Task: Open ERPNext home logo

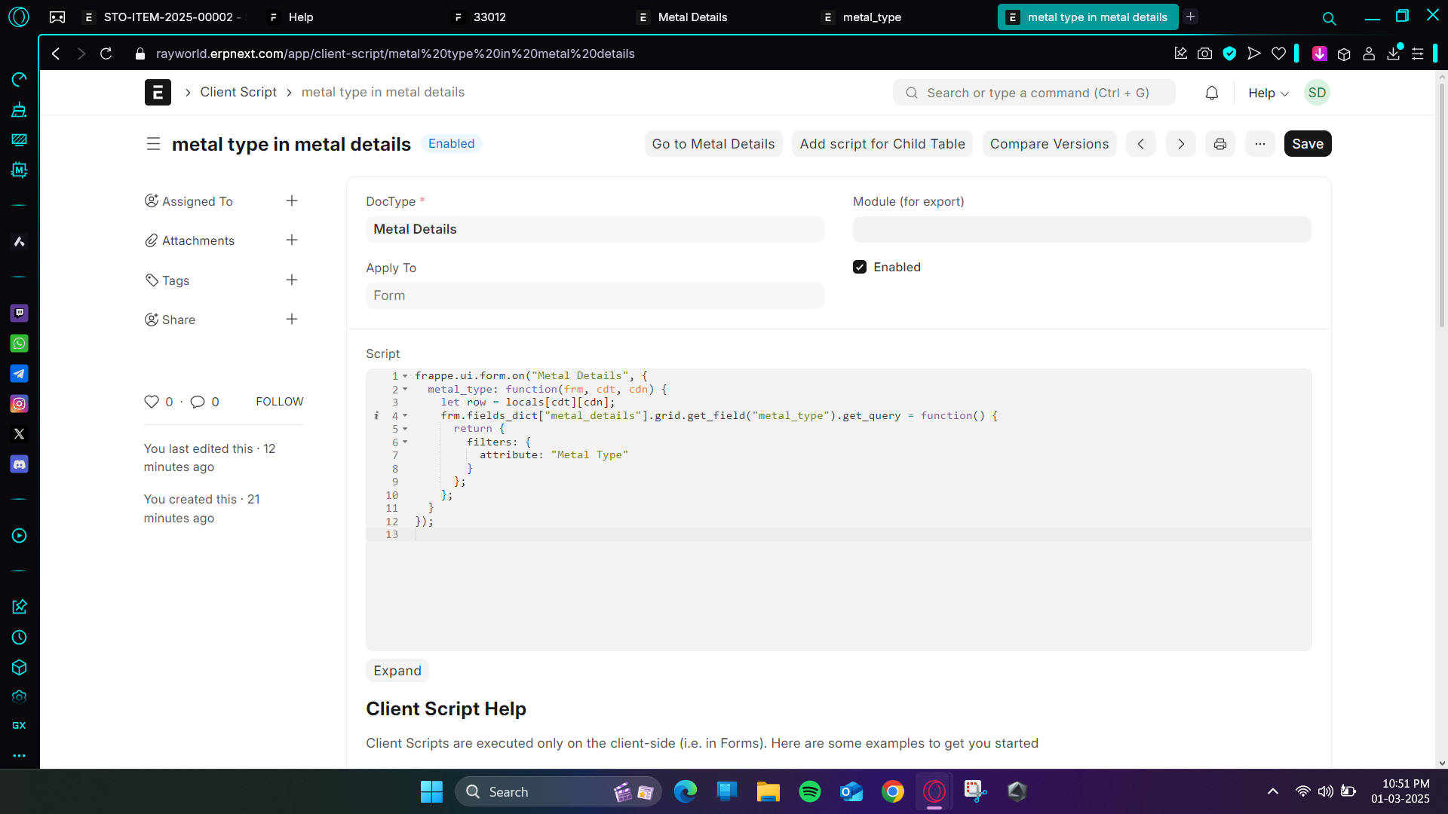Action: click(158, 92)
